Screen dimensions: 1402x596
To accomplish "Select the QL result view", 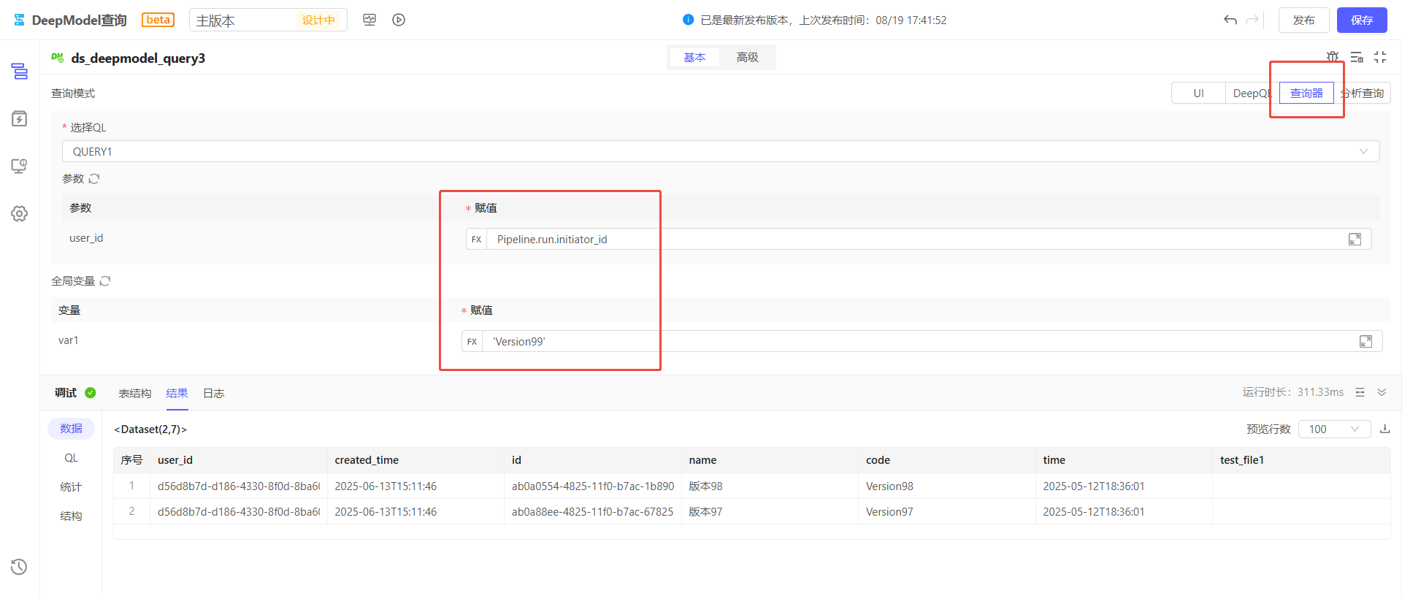I will [71, 458].
